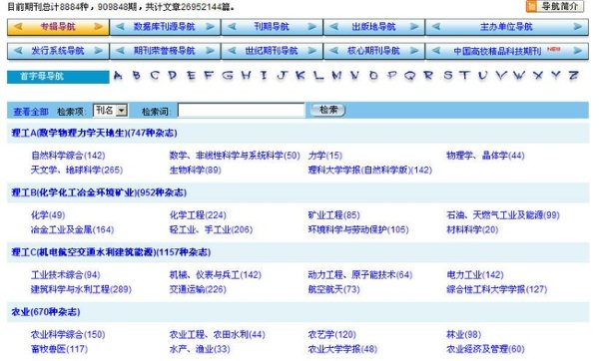Click right arrow on 刊期导航 tab

coord(312,27)
